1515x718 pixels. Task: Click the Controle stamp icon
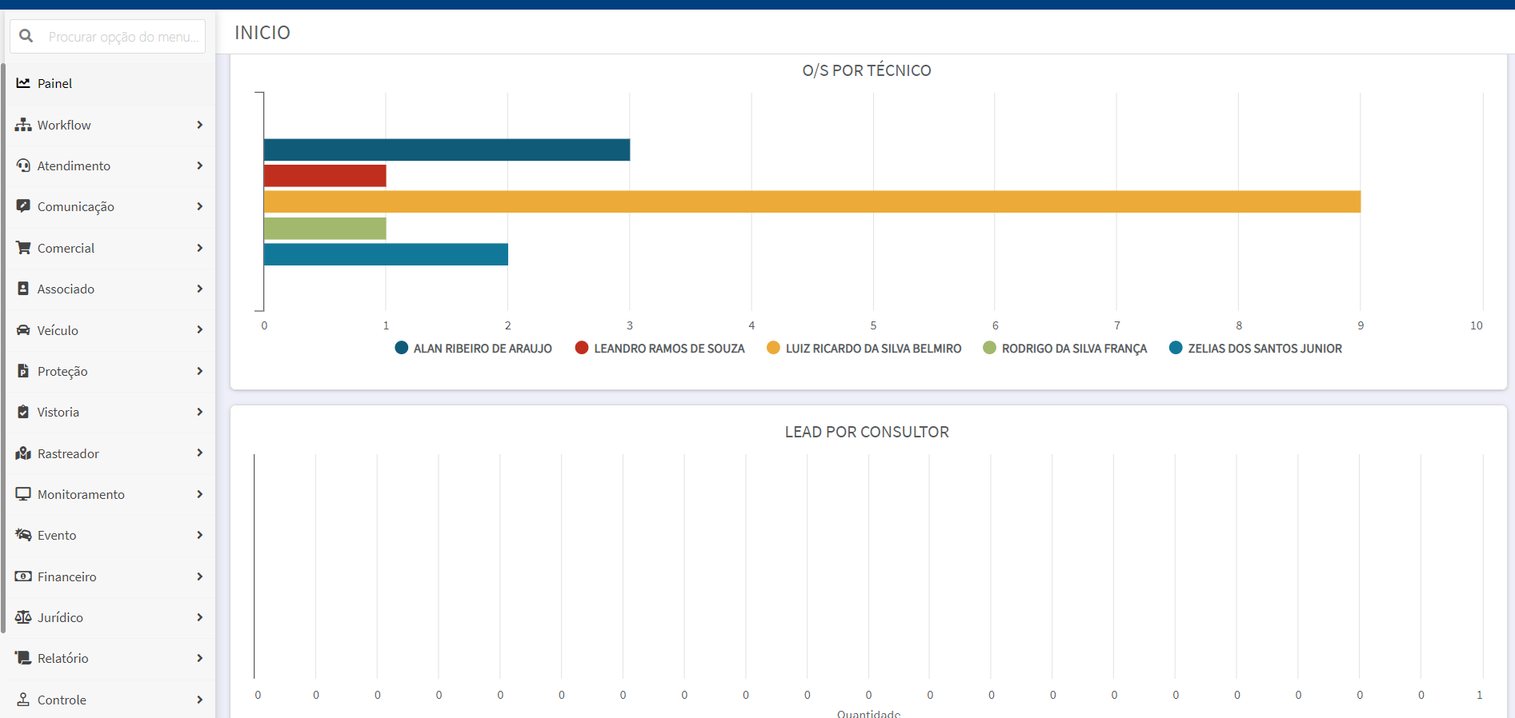(x=23, y=700)
